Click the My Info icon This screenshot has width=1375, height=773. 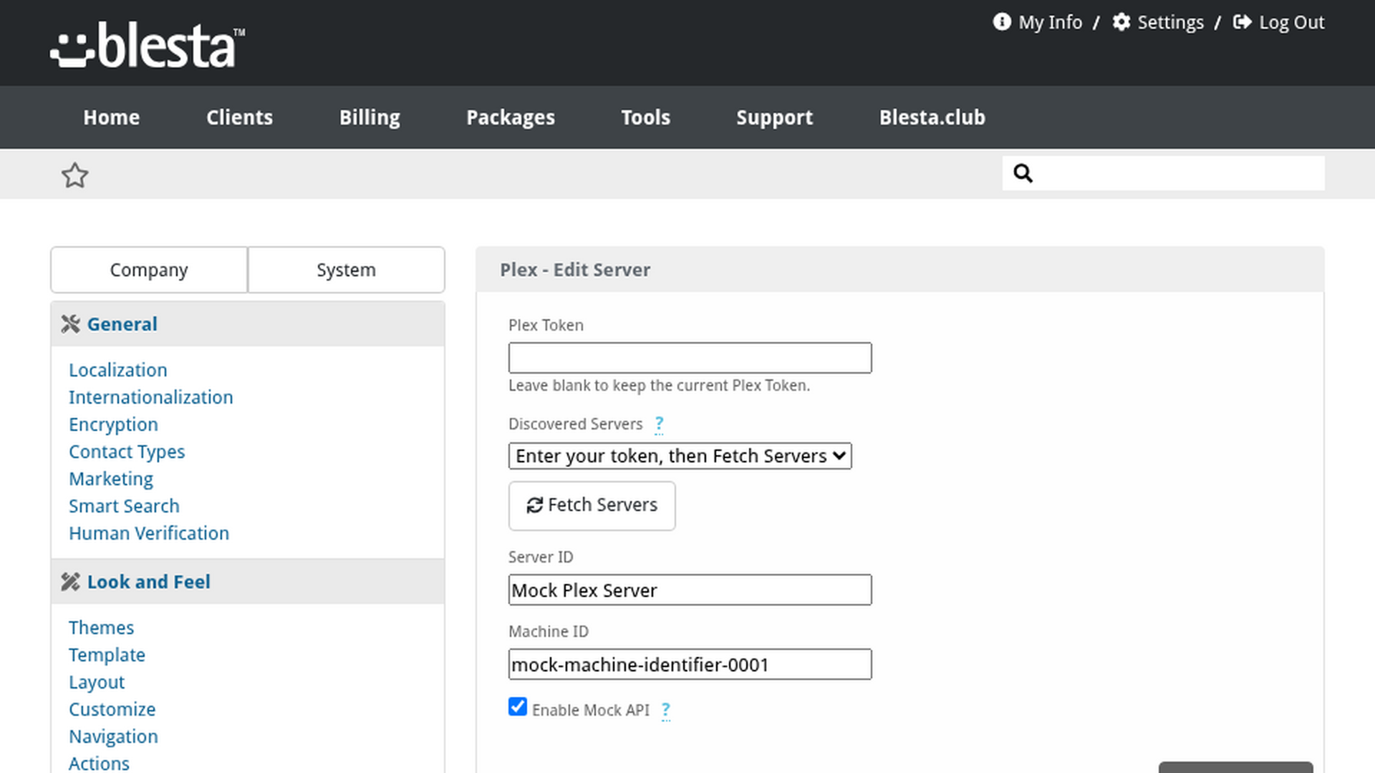point(1001,22)
